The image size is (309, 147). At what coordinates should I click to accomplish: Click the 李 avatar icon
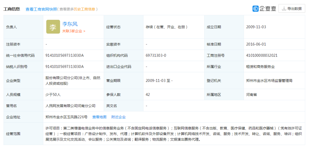tap(53, 27)
